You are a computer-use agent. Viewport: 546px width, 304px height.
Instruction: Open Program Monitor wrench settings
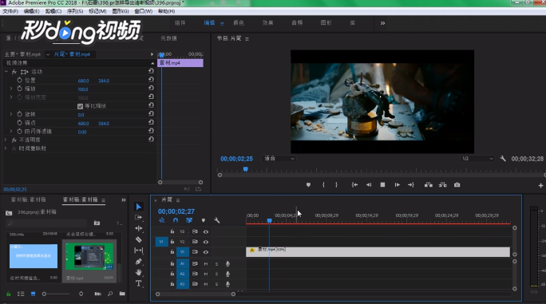coord(503,159)
